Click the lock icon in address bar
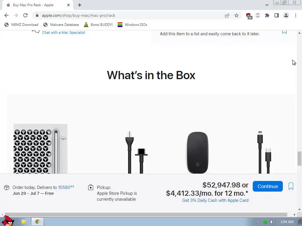Screen dimensions: 302x226 [37, 15]
